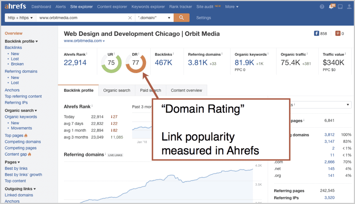Open Competing domains sidebar link
Image resolution: width=355 pixels, height=204 pixels.
23,142
